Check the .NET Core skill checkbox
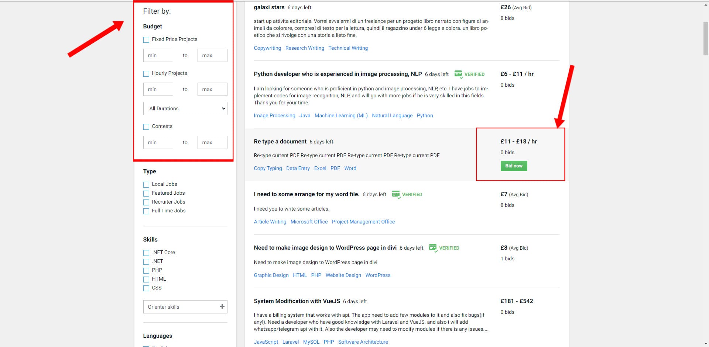The image size is (709, 347). (146, 253)
